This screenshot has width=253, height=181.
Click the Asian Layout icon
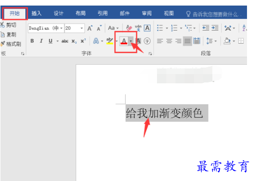pos(228,28)
